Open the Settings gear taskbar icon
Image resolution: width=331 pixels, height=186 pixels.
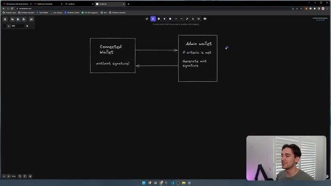189,183
